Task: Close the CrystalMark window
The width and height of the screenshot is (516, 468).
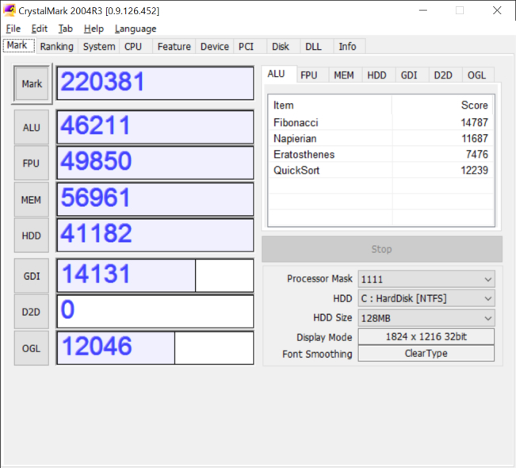Action: (x=497, y=10)
